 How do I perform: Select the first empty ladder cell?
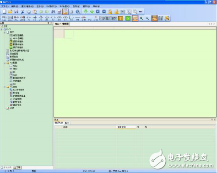pyautogui.click(x=69, y=34)
